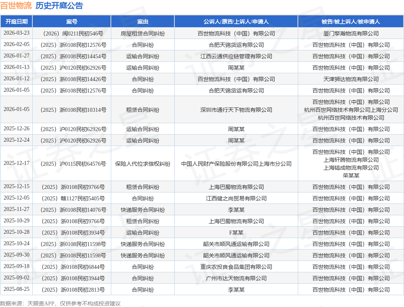
Task: Click plaintiff 中国人民财产保险股份有限公司上海市分公司
Action: (236, 164)
